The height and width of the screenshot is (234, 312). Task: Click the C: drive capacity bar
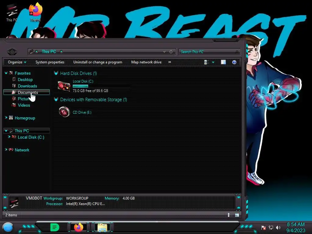[102, 86]
